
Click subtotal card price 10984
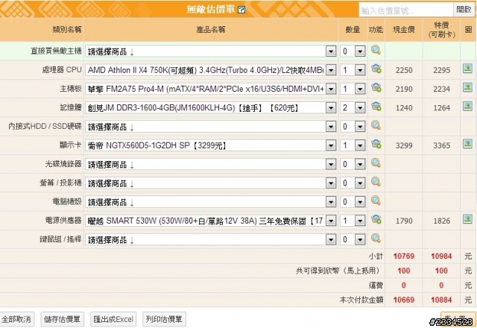(441, 256)
